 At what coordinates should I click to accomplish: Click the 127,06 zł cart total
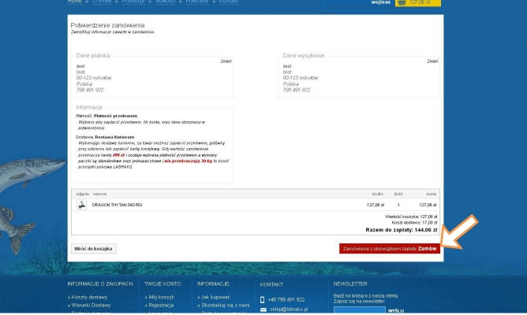[420, 2]
